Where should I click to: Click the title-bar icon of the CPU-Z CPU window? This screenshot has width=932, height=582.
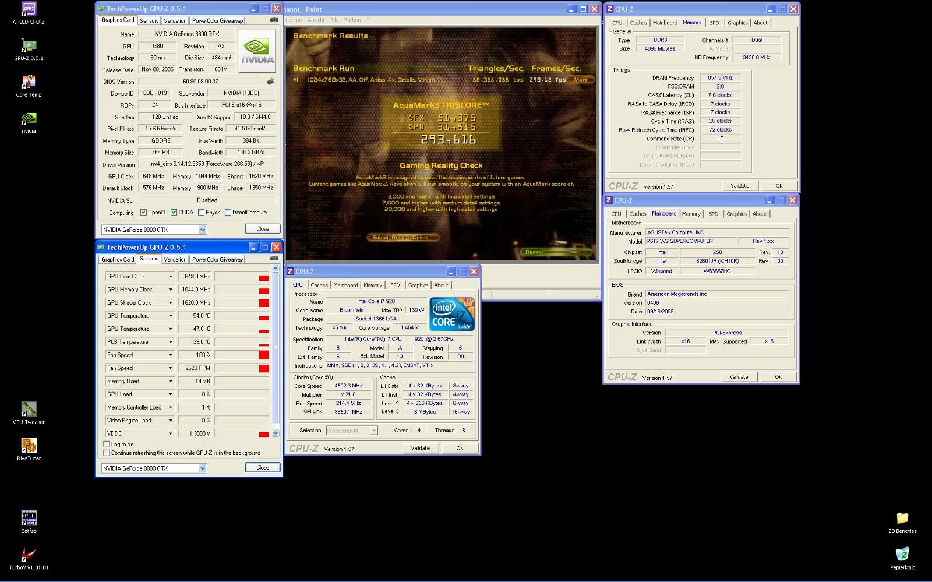(290, 271)
